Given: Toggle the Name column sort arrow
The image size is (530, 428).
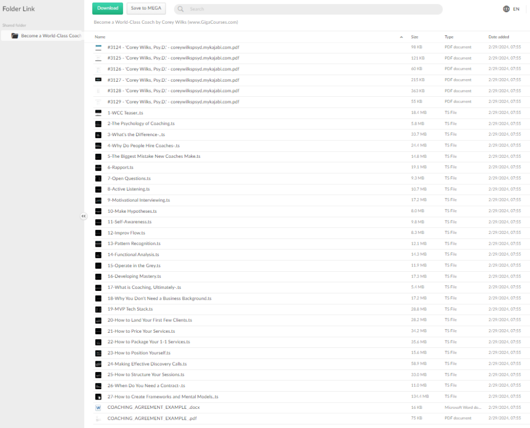Looking at the screenshot, I should pyautogui.click(x=402, y=37).
